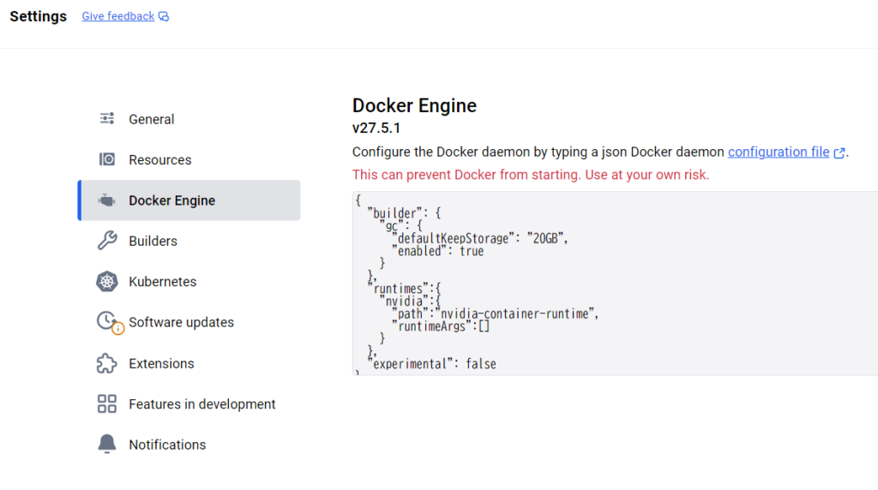Click the Resources disk icon

click(x=107, y=159)
